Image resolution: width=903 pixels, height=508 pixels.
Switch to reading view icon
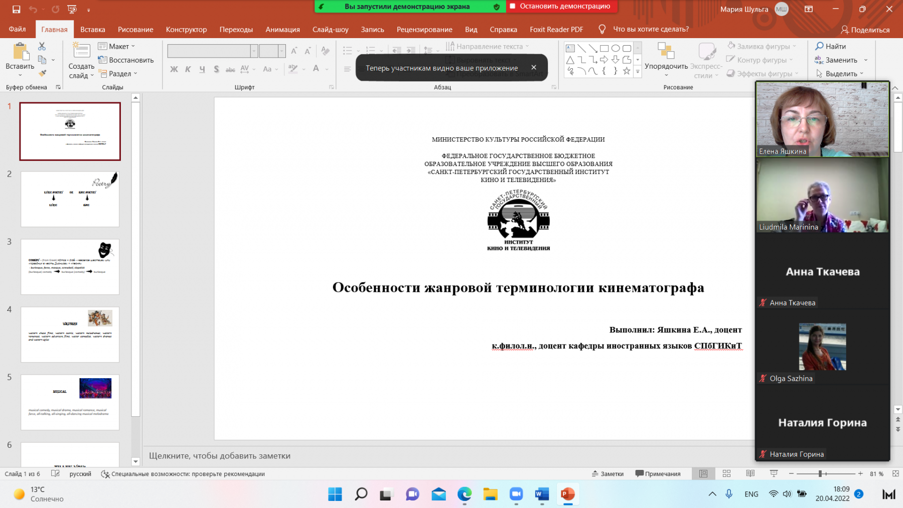[750, 473]
